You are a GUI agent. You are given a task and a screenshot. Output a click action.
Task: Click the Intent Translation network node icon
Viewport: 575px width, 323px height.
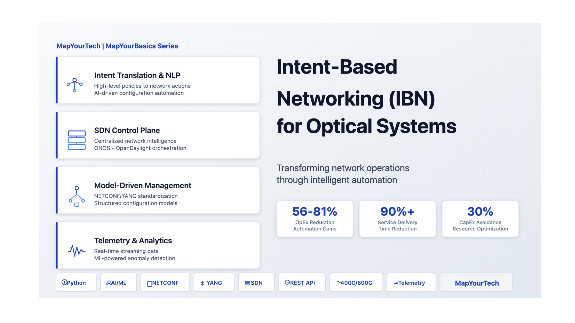[74, 85]
